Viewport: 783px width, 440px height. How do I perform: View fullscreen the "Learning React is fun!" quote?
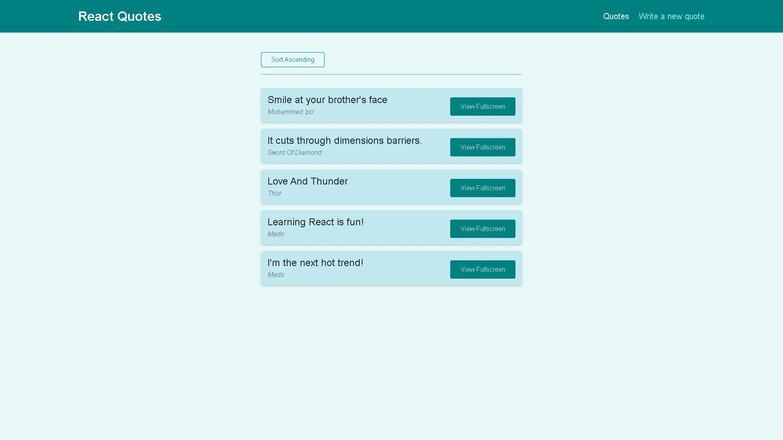[x=482, y=229]
